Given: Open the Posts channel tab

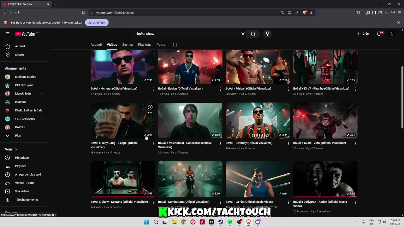Looking at the screenshot, I should click(161, 45).
